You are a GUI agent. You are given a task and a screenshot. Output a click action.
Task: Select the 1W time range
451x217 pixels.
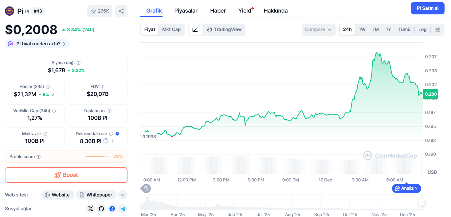(362, 29)
